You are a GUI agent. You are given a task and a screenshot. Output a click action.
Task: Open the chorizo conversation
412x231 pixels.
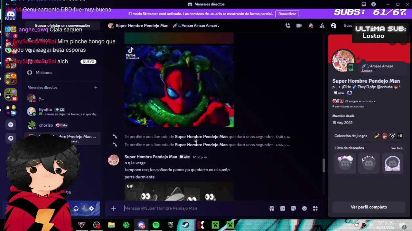[62, 125]
